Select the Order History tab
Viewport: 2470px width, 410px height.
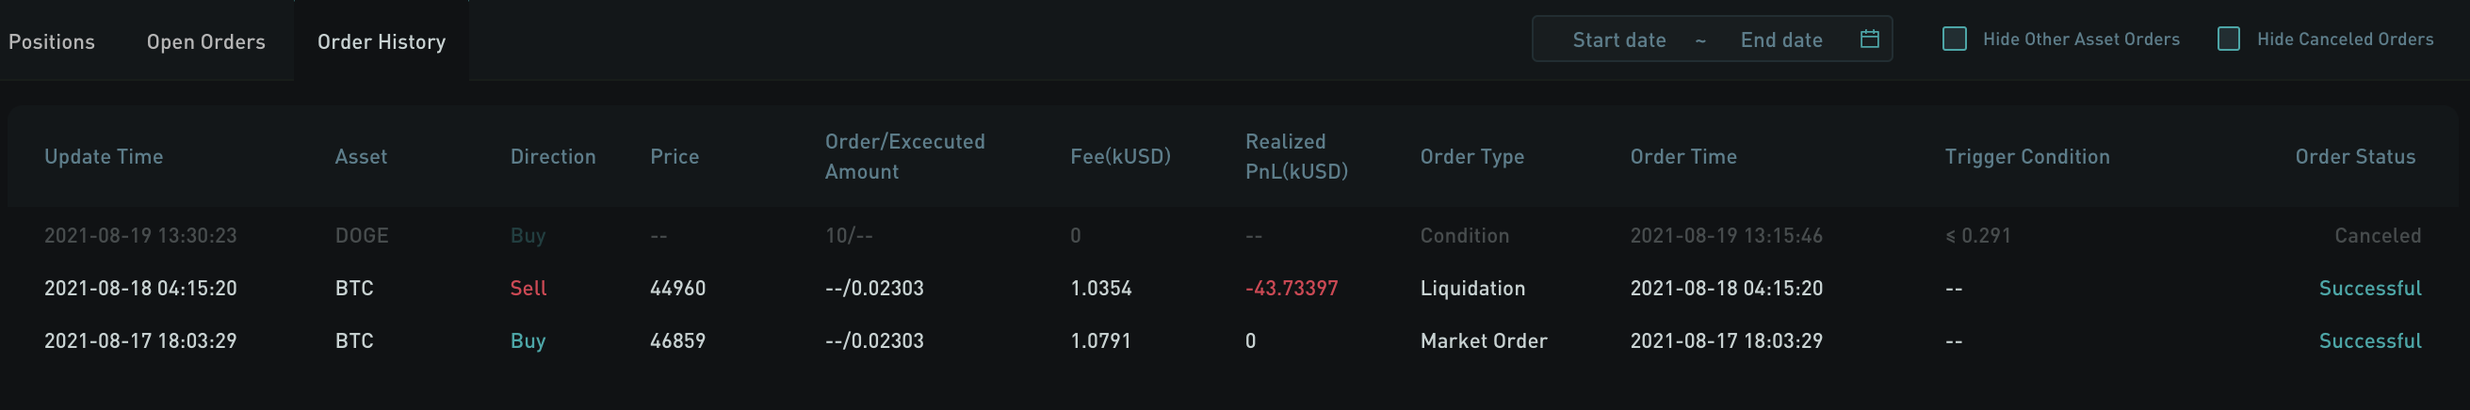[381, 42]
